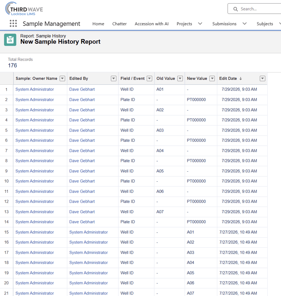Focus the Search input field

pos(254,9)
